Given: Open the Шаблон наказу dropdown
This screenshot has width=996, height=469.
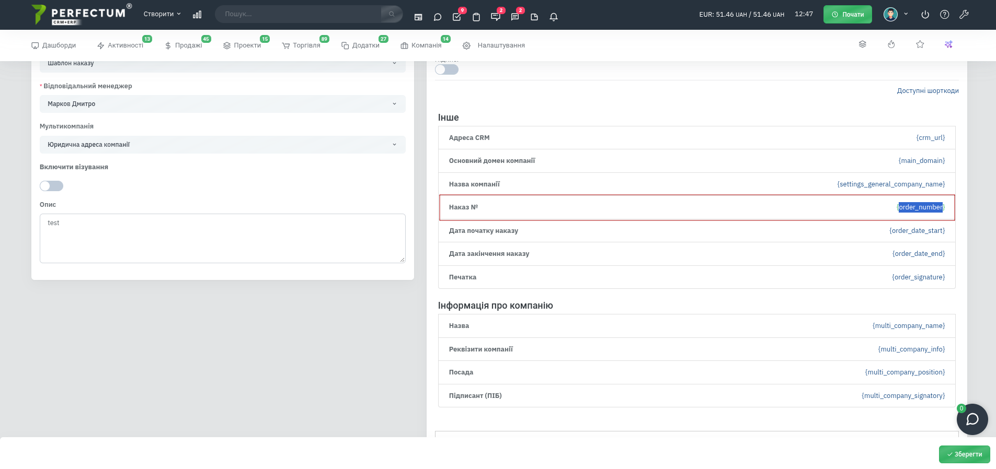Looking at the screenshot, I should (x=223, y=64).
